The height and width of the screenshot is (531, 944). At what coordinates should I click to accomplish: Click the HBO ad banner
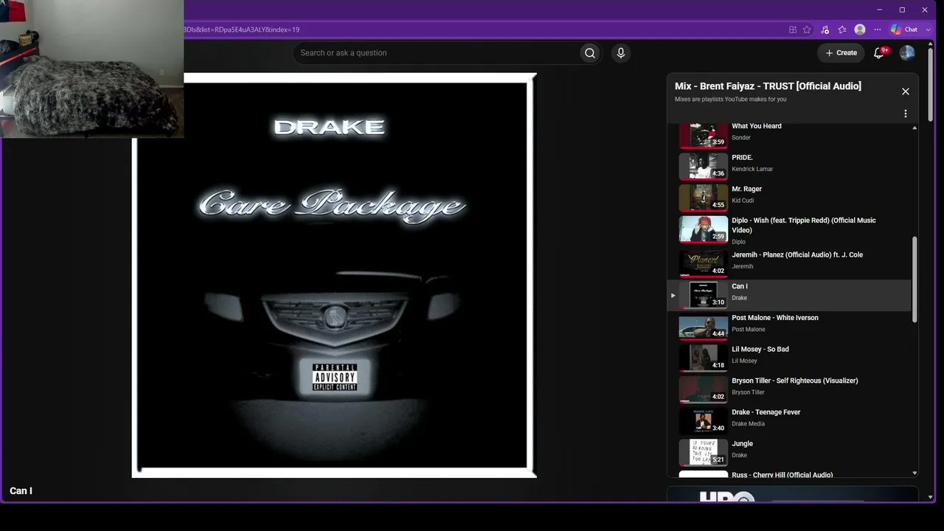[x=793, y=493]
